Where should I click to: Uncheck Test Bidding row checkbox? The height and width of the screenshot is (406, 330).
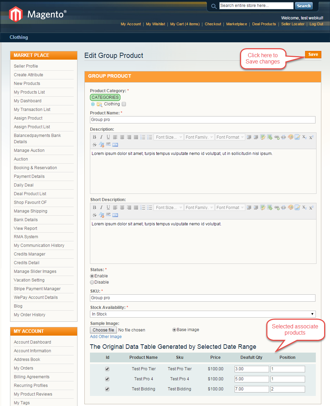107,389
